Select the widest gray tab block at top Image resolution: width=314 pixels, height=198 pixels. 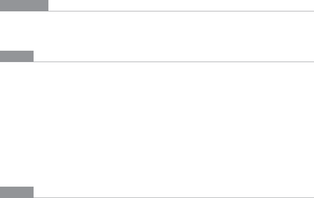pyautogui.click(x=24, y=5)
